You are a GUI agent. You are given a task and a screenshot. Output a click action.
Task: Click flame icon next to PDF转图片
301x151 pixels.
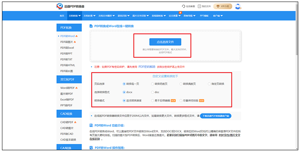click(x=75, y=42)
